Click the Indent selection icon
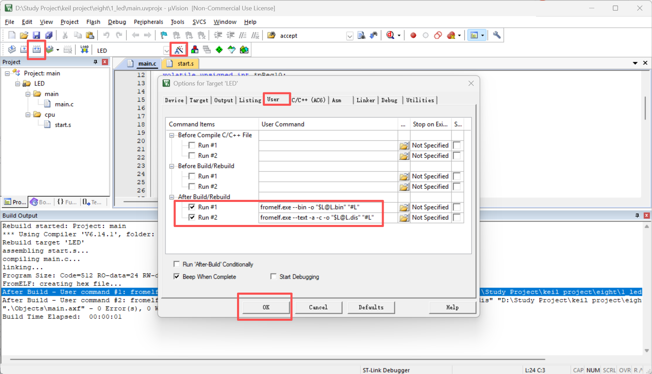The image size is (652, 374). tap(218, 35)
